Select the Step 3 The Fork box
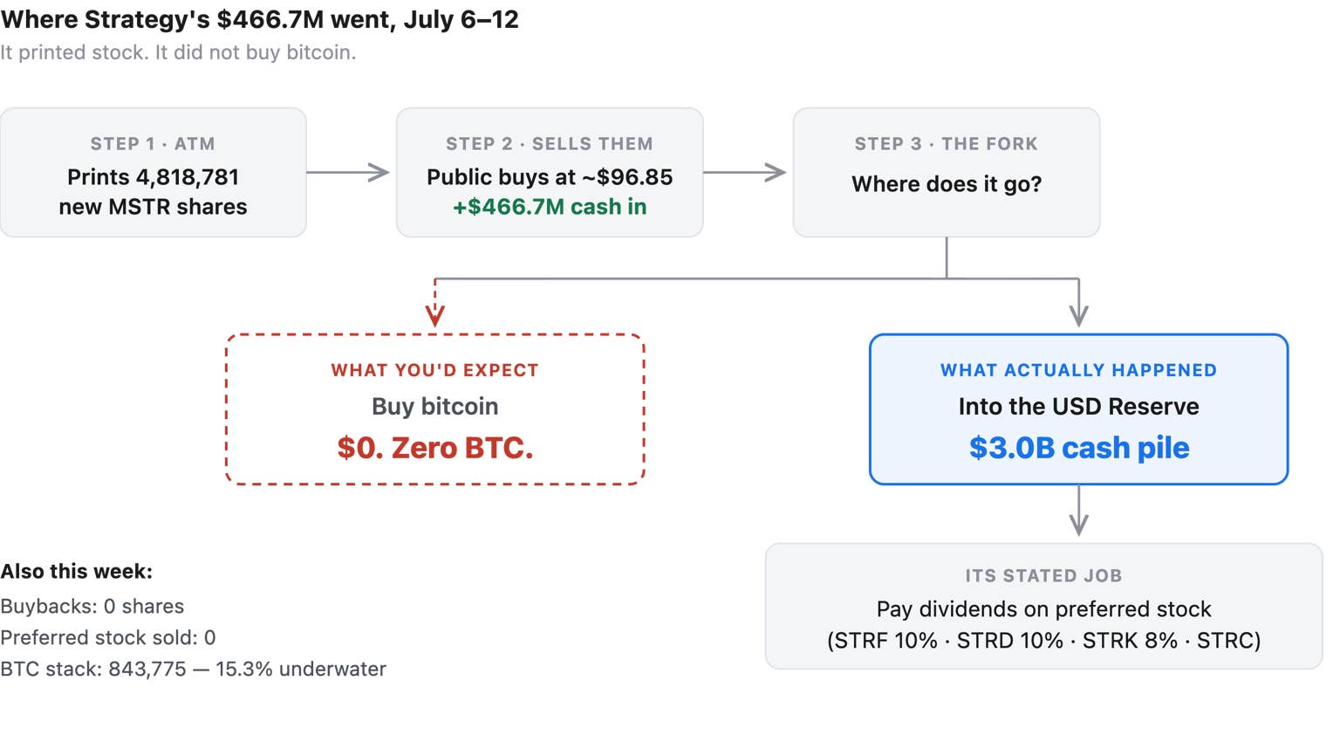This screenshot has height=749, width=1340. (947, 172)
